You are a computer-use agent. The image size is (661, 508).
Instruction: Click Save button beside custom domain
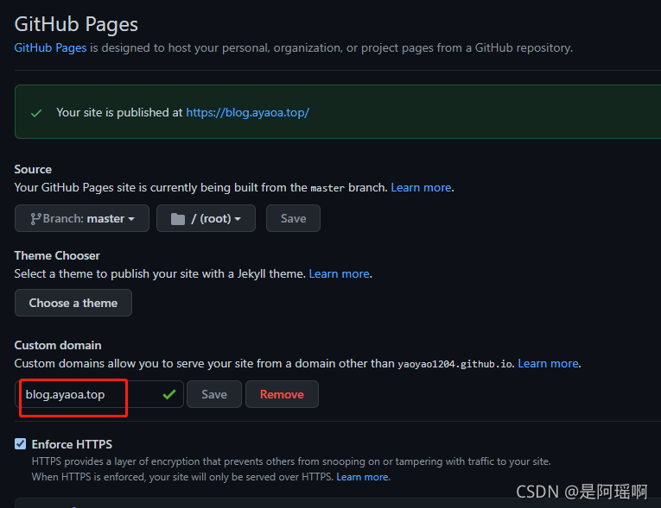coord(214,394)
